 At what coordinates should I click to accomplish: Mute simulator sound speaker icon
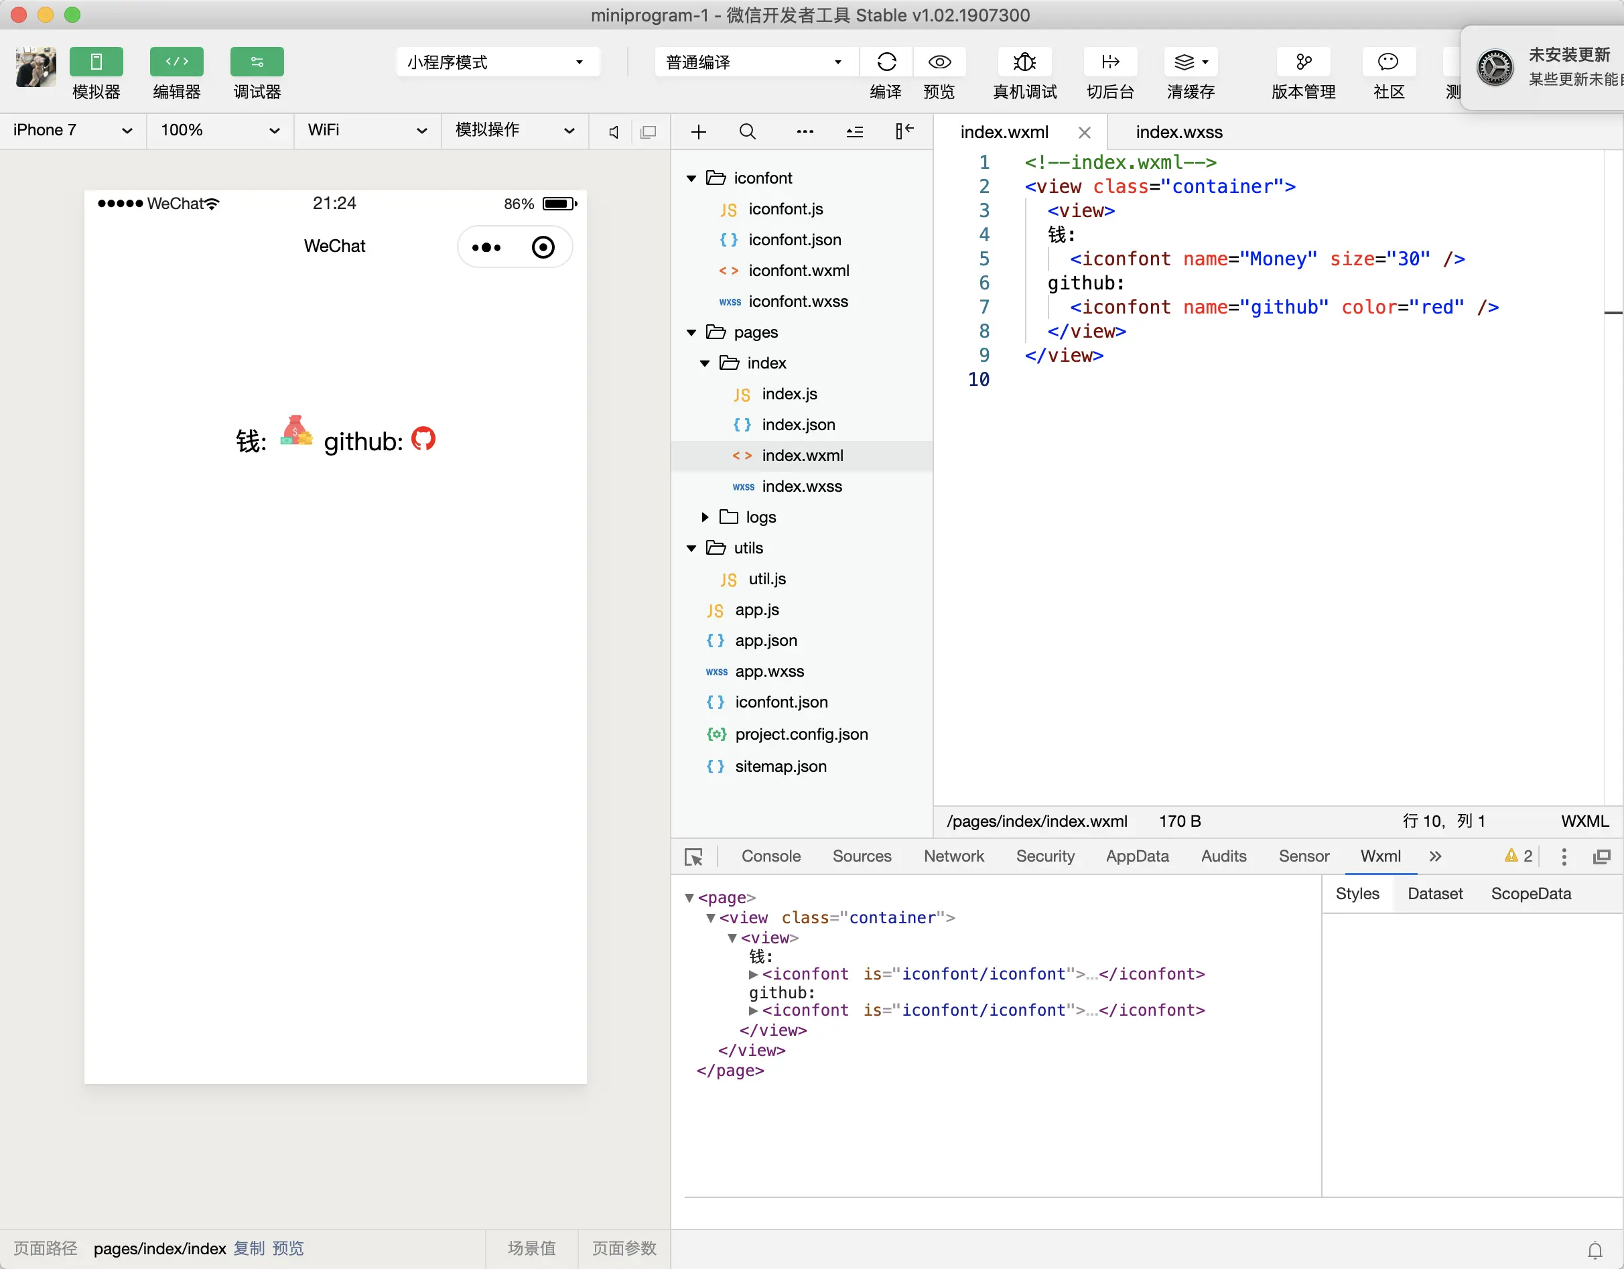pyautogui.click(x=614, y=133)
